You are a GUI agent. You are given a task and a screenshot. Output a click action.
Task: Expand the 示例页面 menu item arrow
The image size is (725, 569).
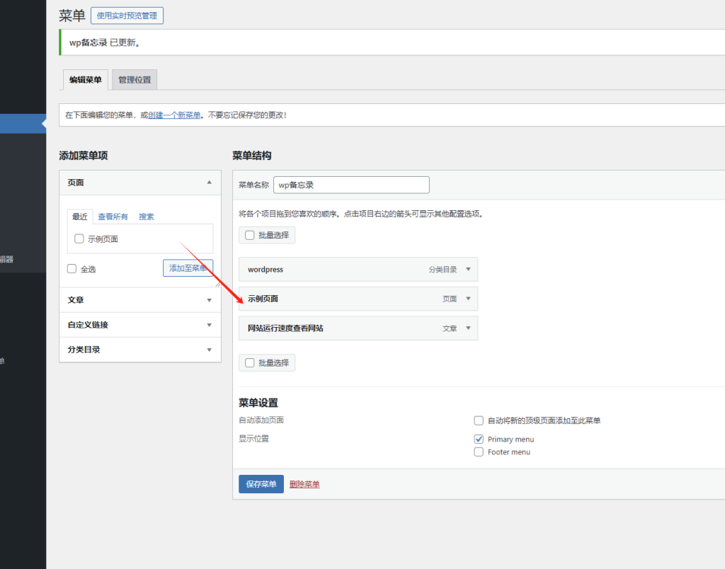[x=468, y=299]
